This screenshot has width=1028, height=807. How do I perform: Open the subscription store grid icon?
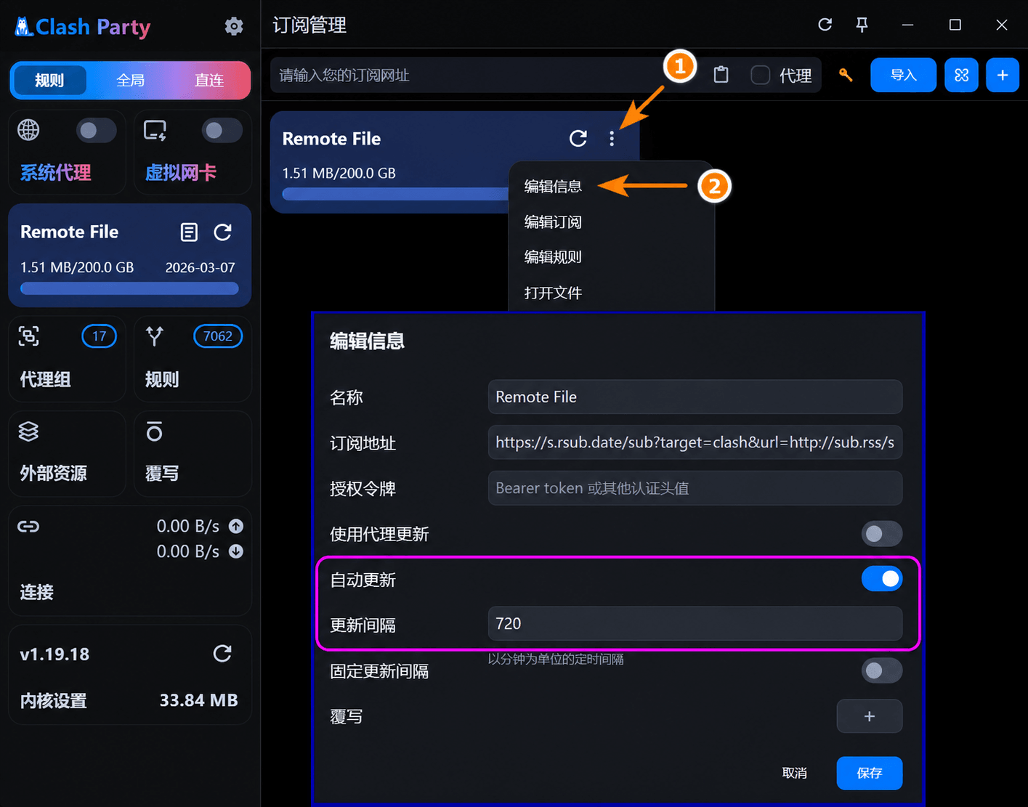click(961, 75)
